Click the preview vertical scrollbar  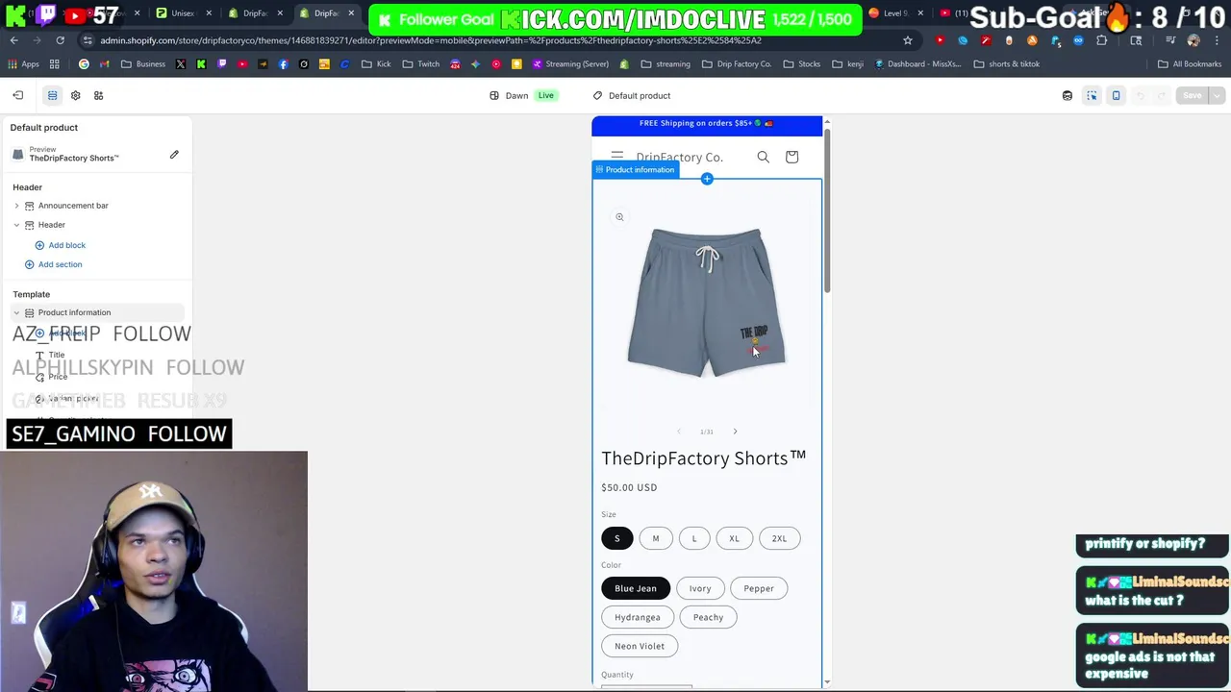(x=826, y=211)
